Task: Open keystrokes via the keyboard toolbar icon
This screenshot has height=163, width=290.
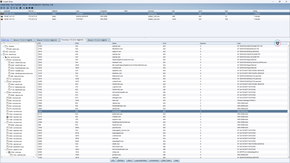Action: 29,8
